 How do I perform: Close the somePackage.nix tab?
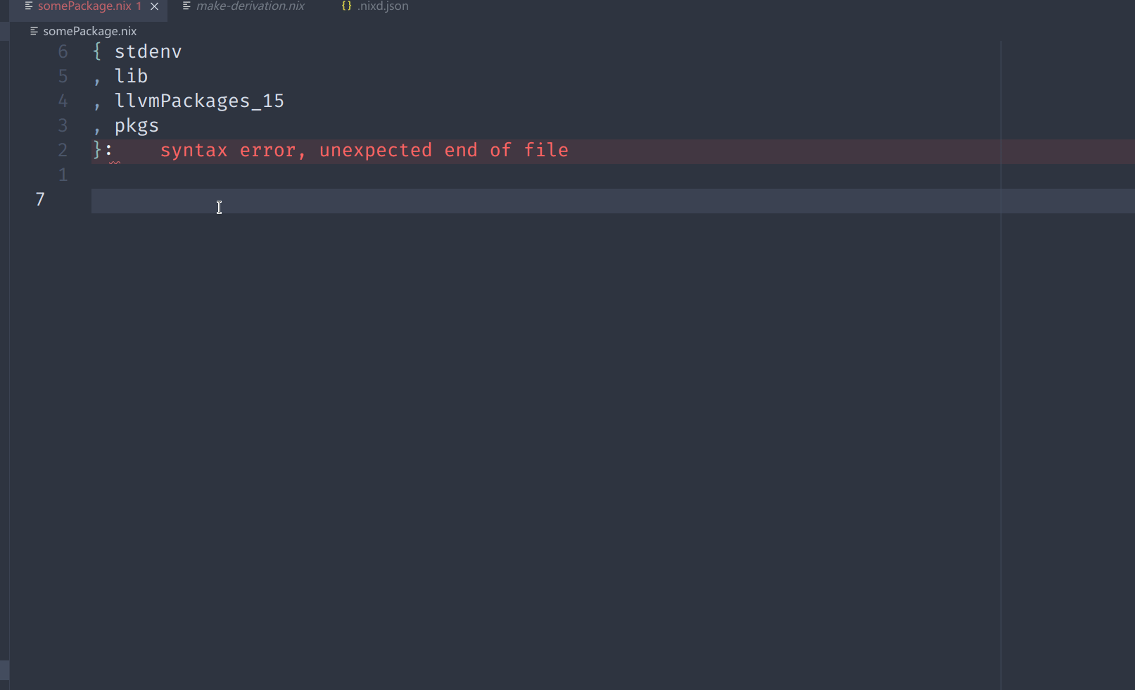point(154,6)
